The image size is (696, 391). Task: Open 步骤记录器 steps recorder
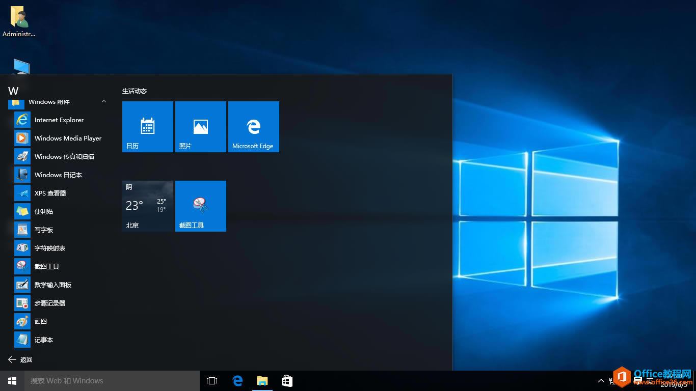click(x=59, y=303)
